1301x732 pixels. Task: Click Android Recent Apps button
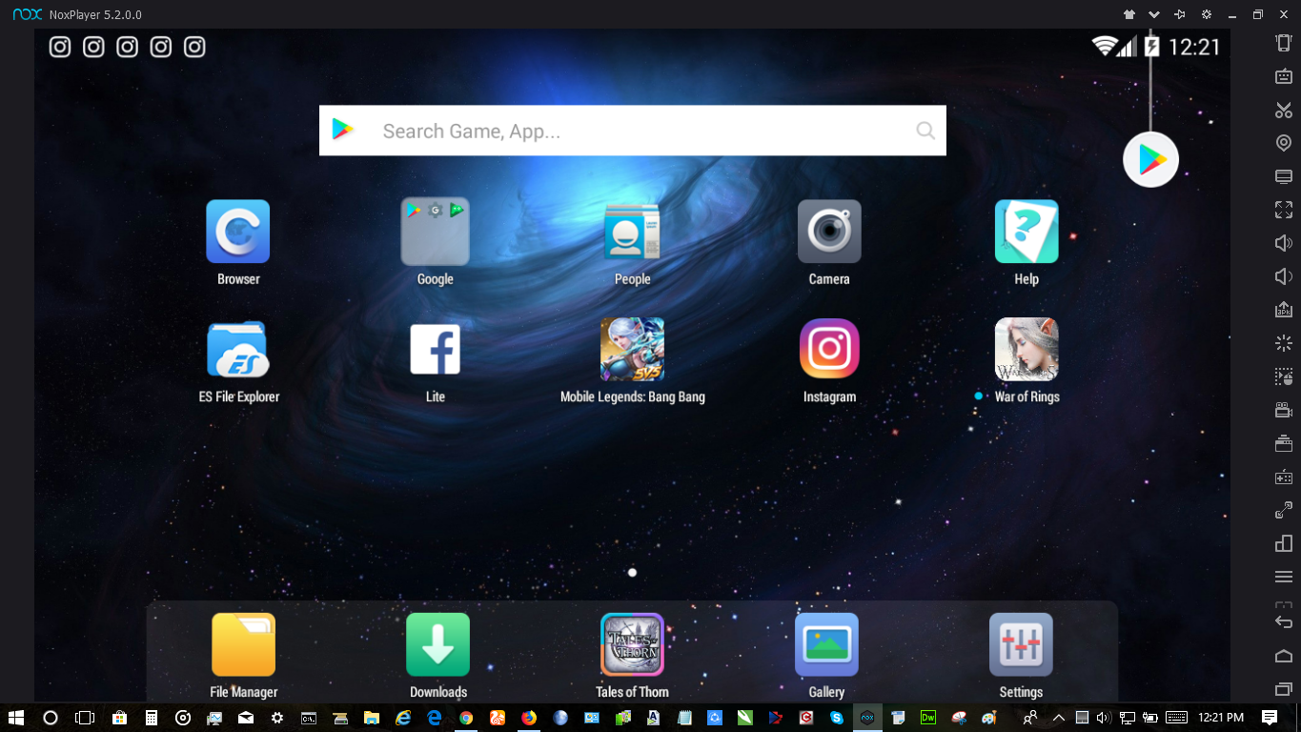[1284, 689]
